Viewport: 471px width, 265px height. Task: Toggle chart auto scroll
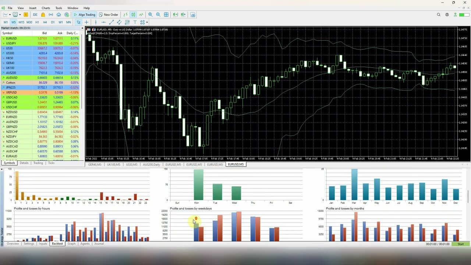tap(175, 15)
